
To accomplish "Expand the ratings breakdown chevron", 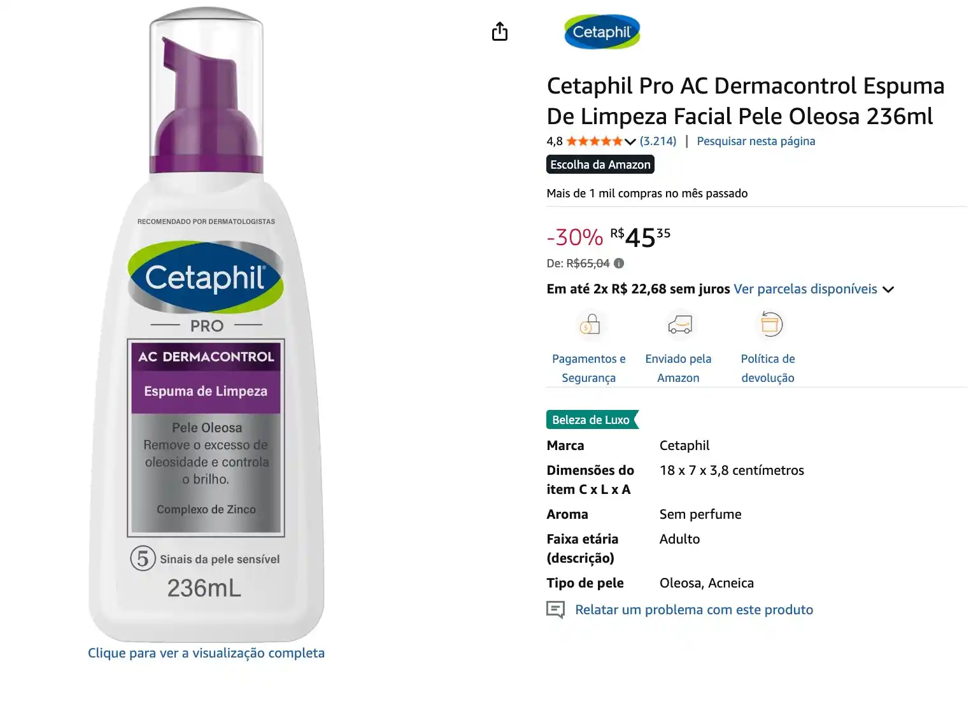I will 630,141.
